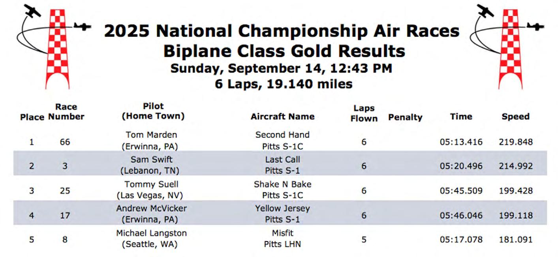
Task: Select the Biplane Class Gold Results heading
Action: point(284,51)
